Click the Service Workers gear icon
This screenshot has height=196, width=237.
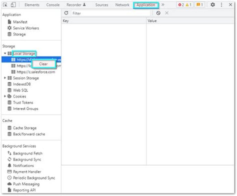click(10, 28)
